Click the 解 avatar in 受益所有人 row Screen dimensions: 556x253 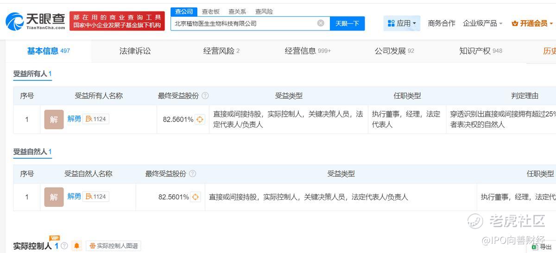click(x=54, y=119)
